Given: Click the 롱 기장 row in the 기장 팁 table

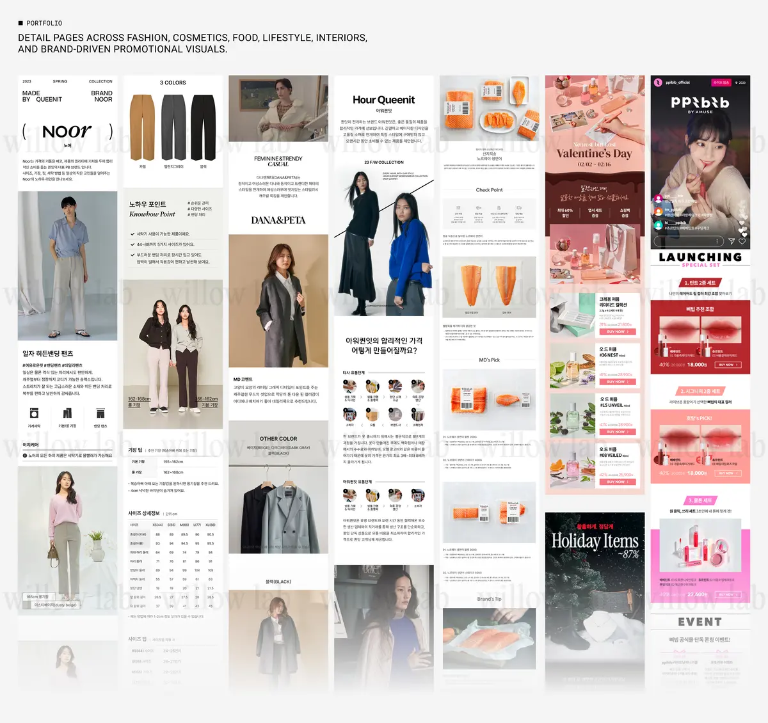Looking at the screenshot, I should tap(173, 472).
